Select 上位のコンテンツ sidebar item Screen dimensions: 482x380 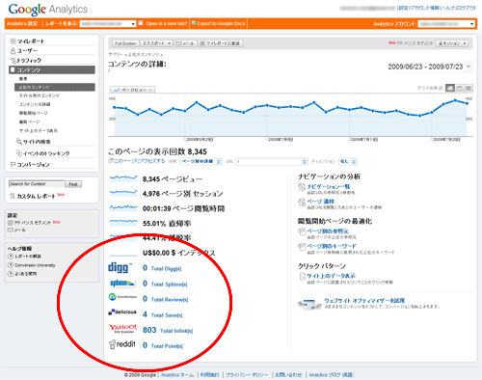pyautogui.click(x=55, y=87)
